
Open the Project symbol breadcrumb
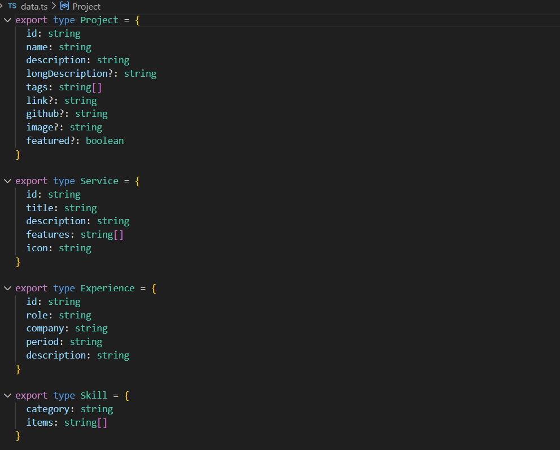[x=86, y=6]
